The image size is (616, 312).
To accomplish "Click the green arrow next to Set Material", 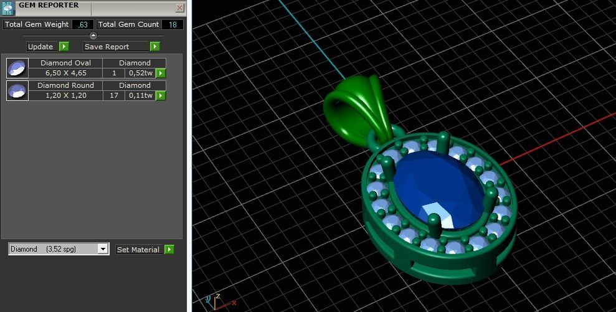I will pyautogui.click(x=169, y=250).
